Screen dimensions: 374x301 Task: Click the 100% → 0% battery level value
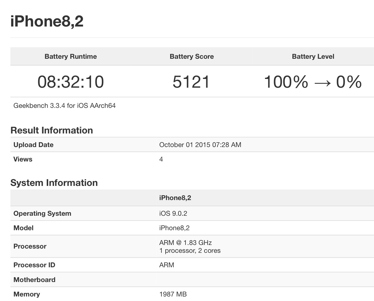[x=313, y=82]
